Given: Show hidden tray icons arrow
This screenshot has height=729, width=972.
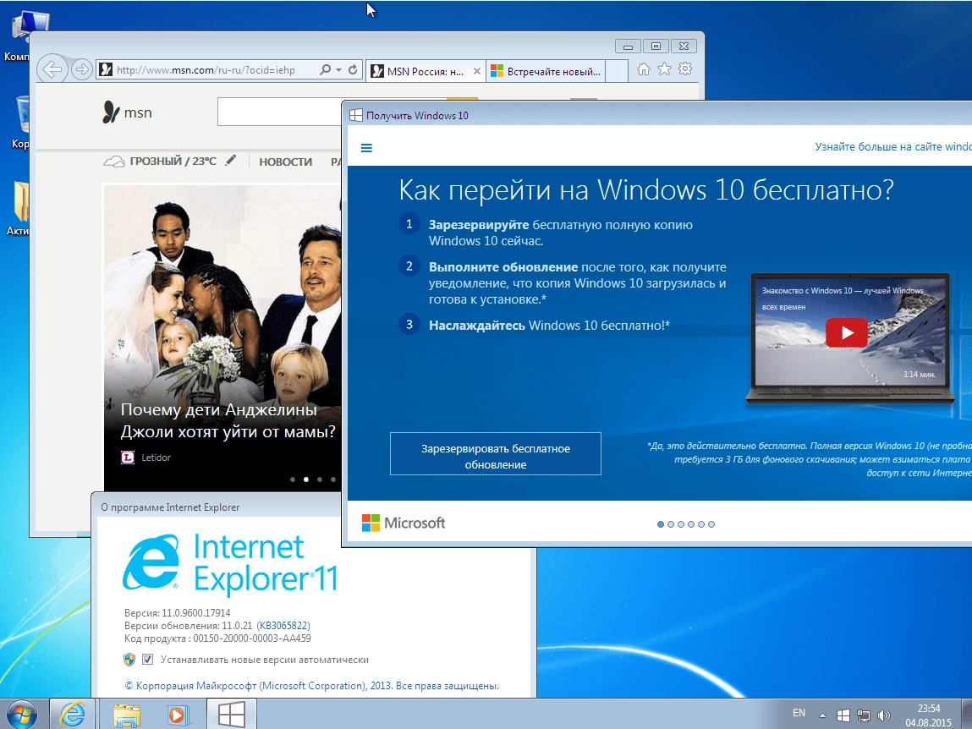Looking at the screenshot, I should click(x=822, y=715).
